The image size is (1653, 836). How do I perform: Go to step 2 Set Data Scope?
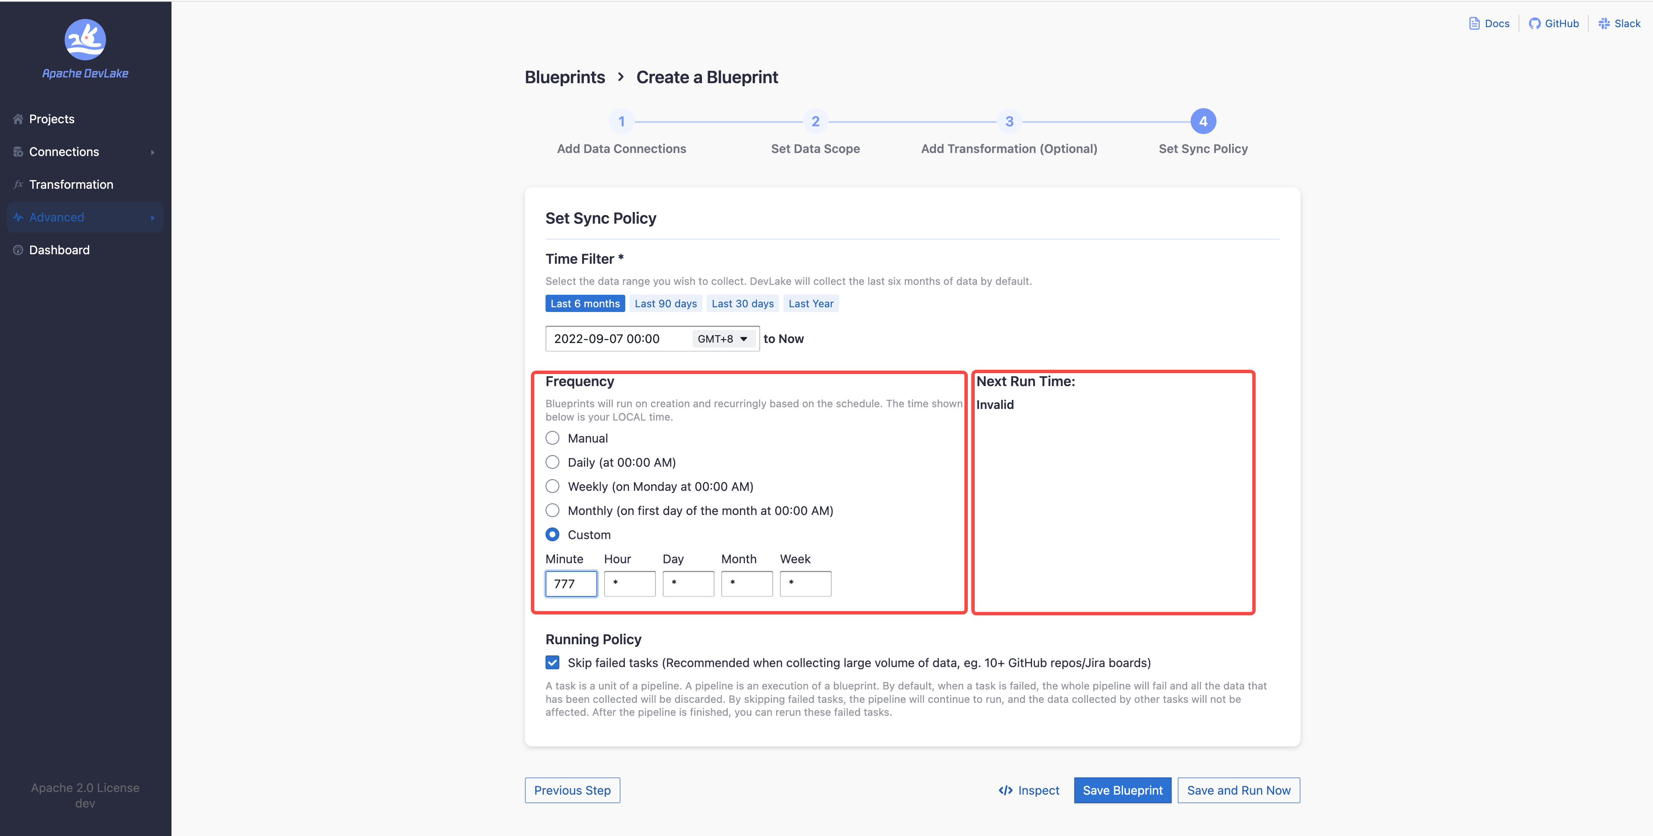tap(815, 121)
